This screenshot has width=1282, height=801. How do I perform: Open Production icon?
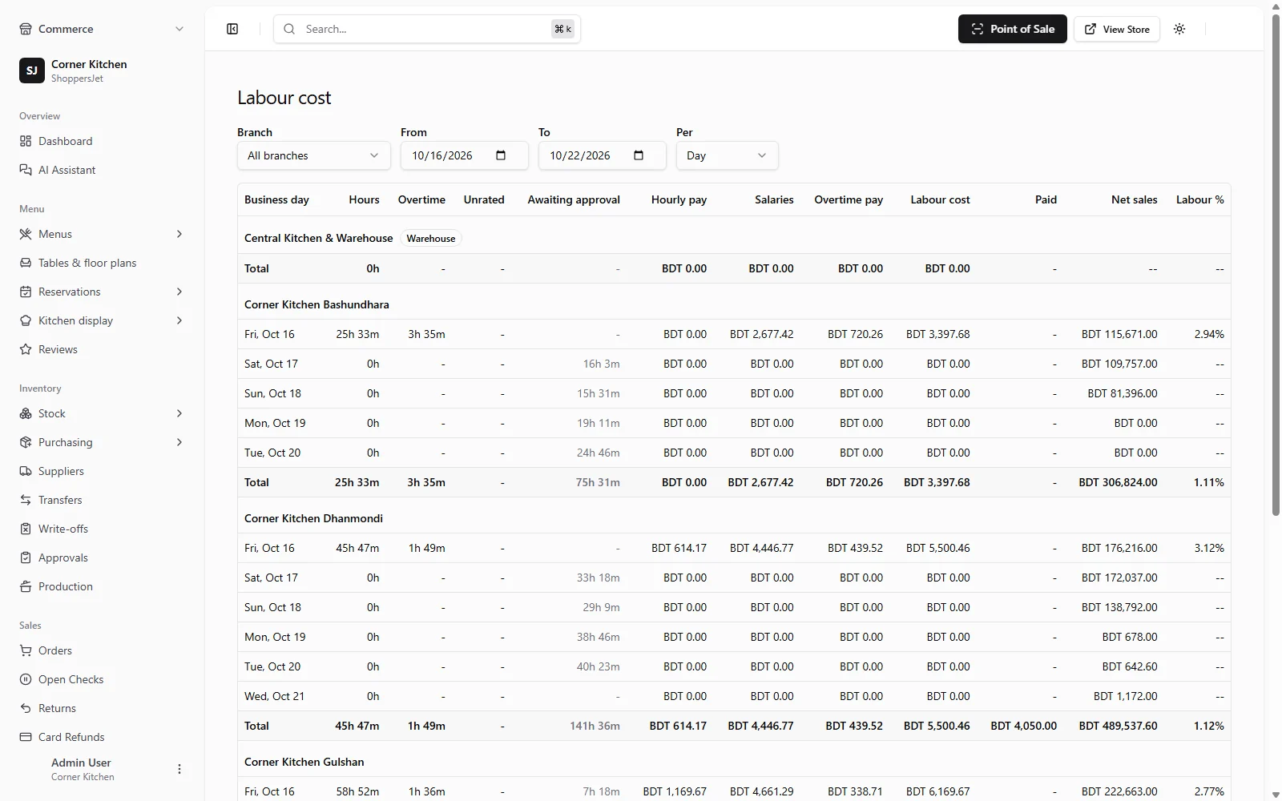(x=26, y=586)
